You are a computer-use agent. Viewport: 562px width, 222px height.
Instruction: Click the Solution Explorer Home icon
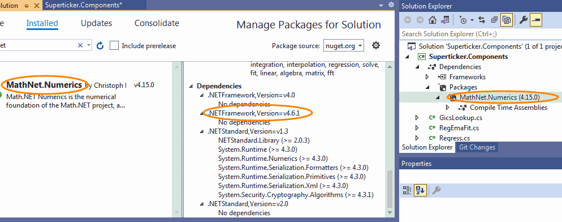pos(433,20)
